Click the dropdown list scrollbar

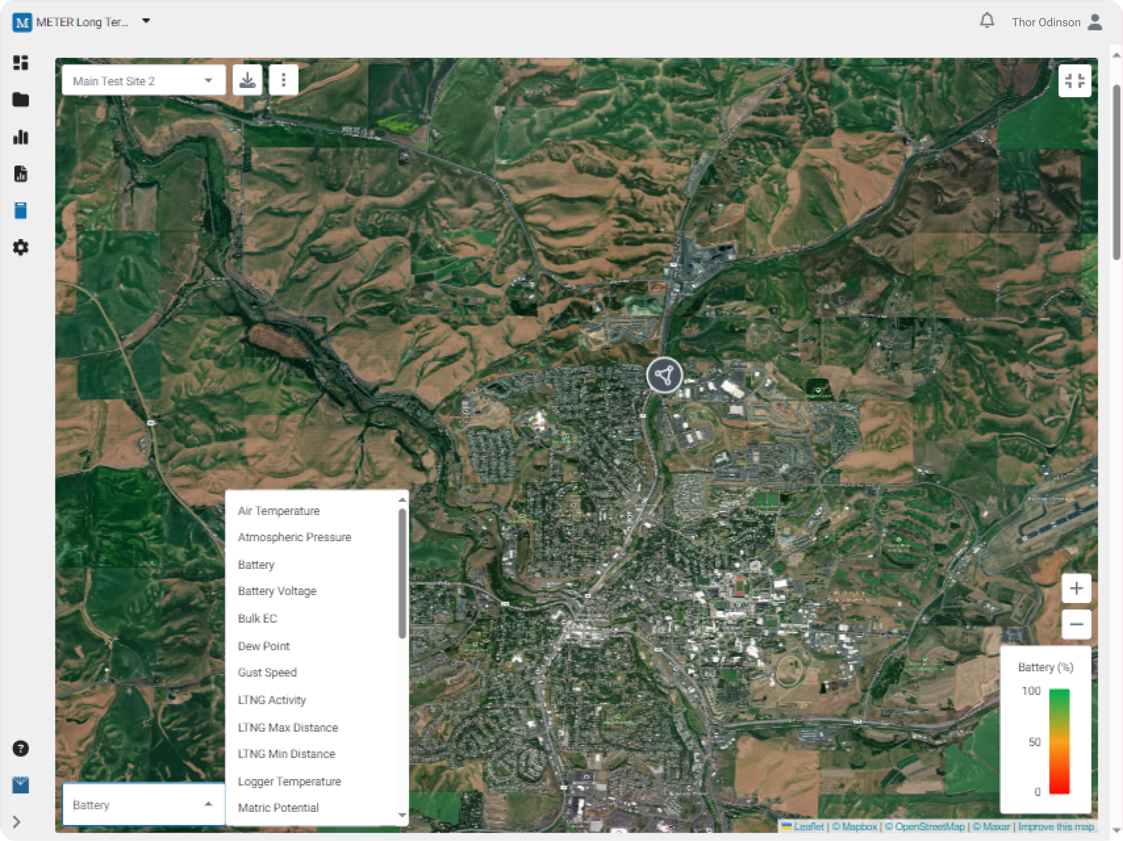click(x=402, y=573)
